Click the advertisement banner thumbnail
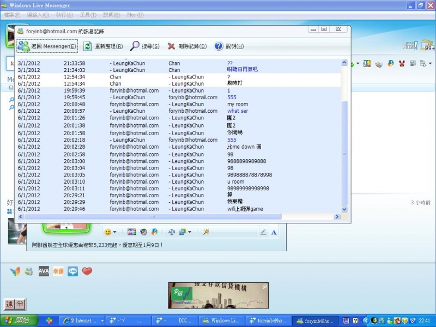Screen dimensions: 436x327 tap(218, 295)
